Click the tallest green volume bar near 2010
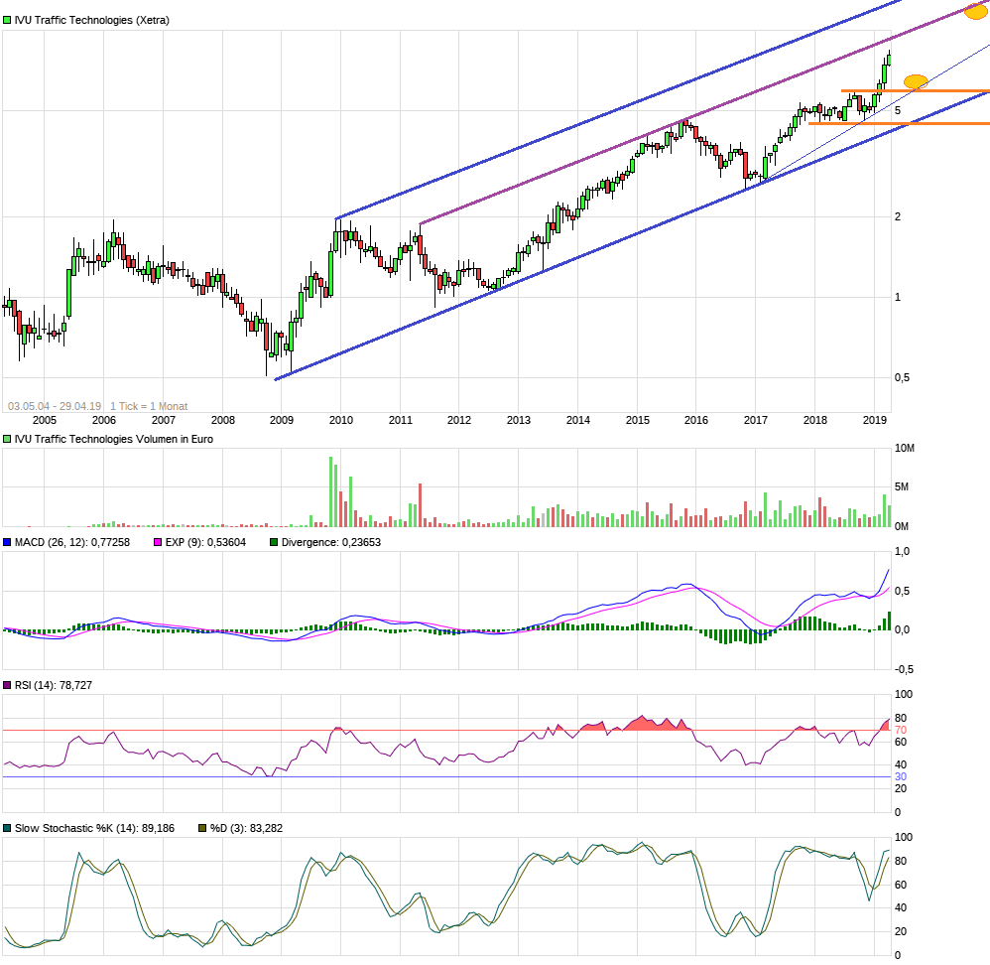990x965 pixels. (x=331, y=491)
